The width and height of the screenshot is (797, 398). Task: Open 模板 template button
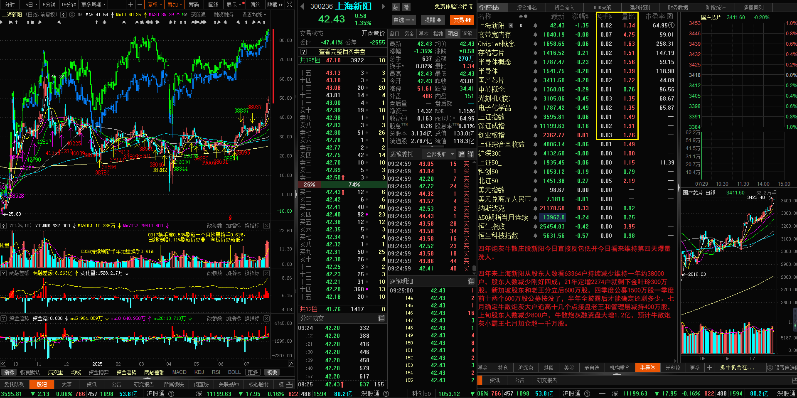click(x=272, y=372)
